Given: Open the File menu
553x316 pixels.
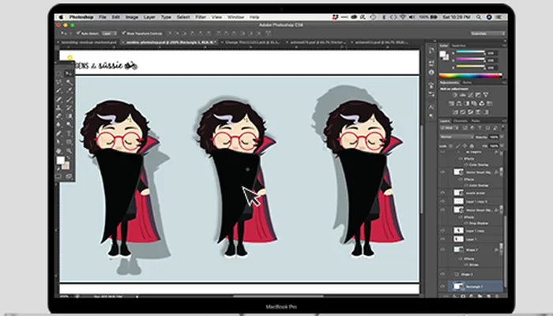Looking at the screenshot, I should pyautogui.click(x=103, y=17).
